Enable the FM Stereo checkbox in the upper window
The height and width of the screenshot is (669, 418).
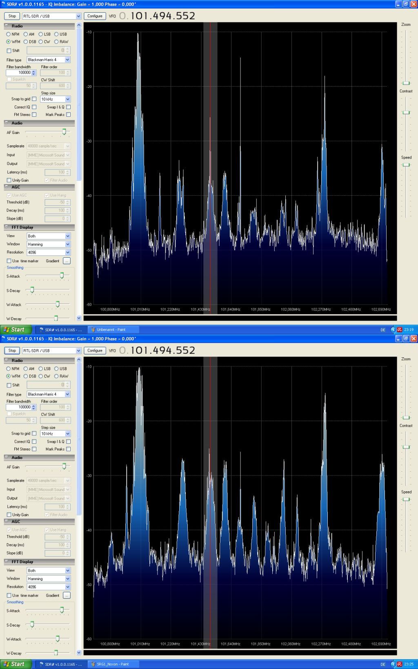(34, 115)
